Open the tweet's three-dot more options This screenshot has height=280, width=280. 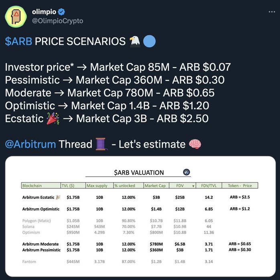click(x=269, y=12)
